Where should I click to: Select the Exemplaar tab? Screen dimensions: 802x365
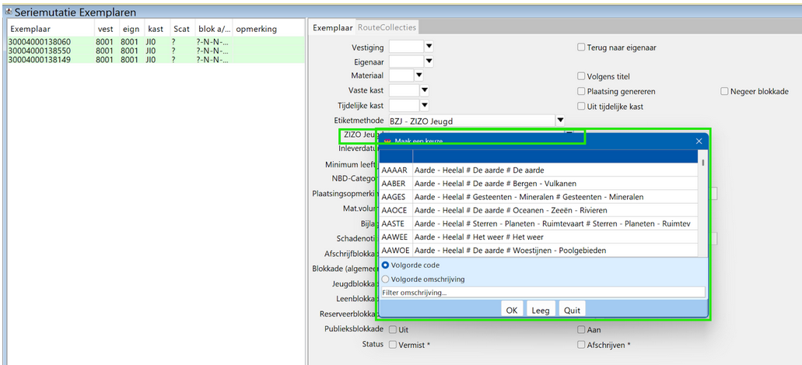tap(332, 28)
